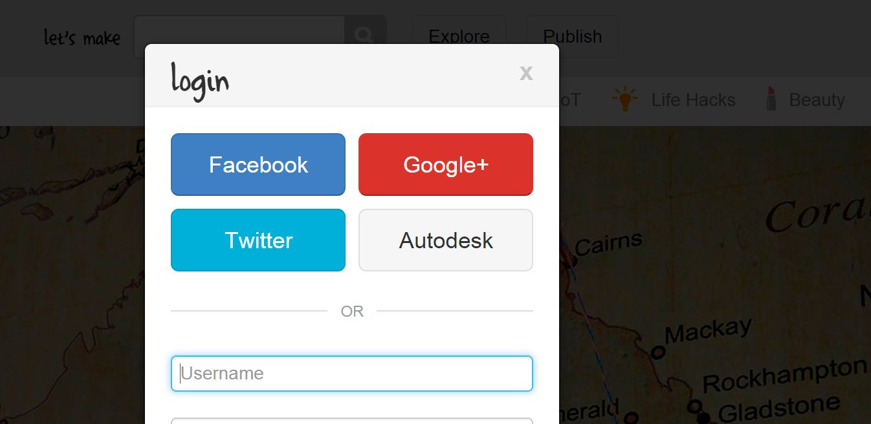Click the handwritten "login" dialog title
Viewport: 871px width, 424px height.
200,80
